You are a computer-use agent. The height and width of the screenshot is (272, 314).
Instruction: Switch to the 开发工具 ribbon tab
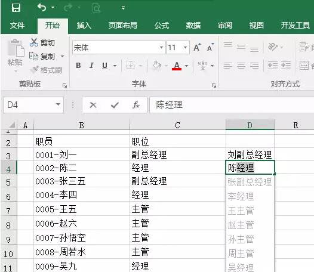tap(295, 26)
